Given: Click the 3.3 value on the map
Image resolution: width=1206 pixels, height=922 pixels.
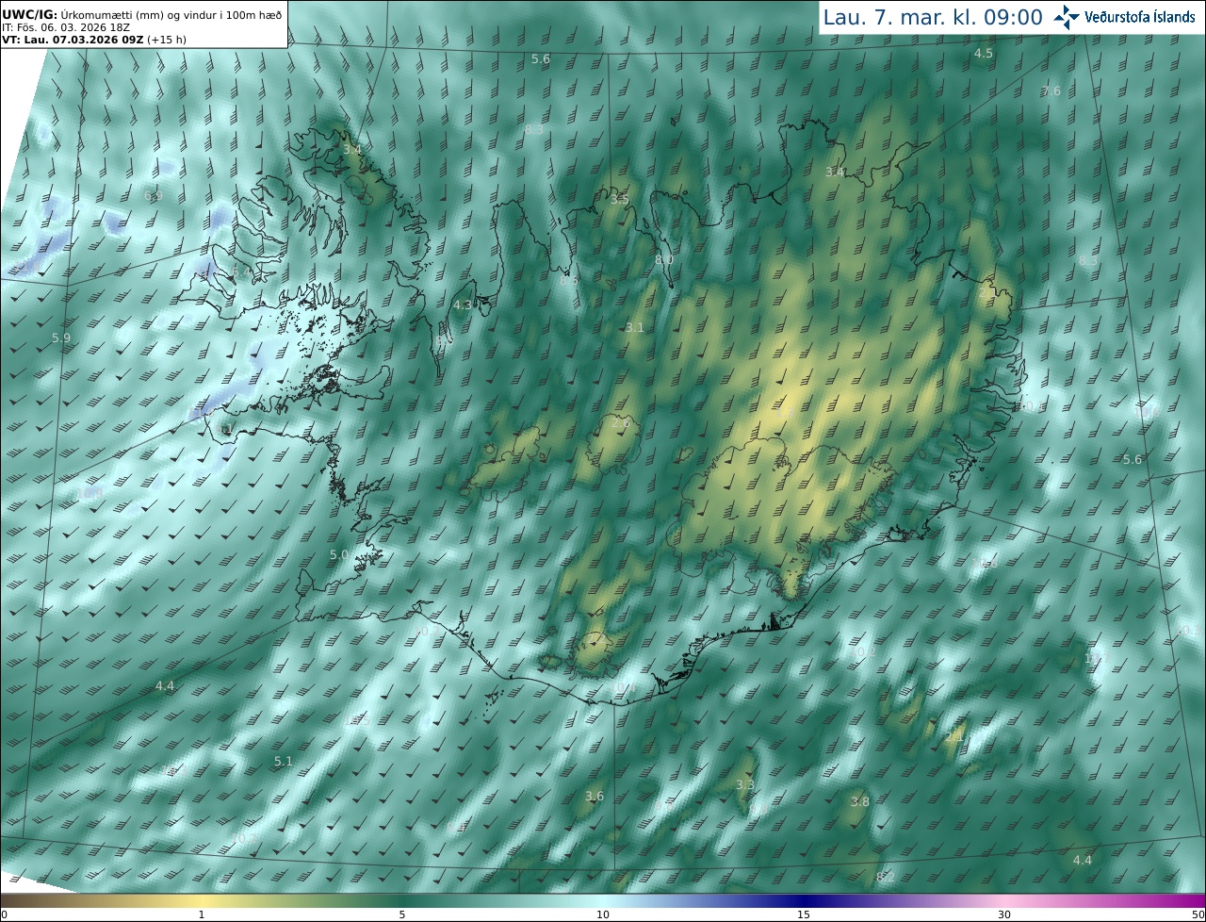Looking at the screenshot, I should click(745, 785).
